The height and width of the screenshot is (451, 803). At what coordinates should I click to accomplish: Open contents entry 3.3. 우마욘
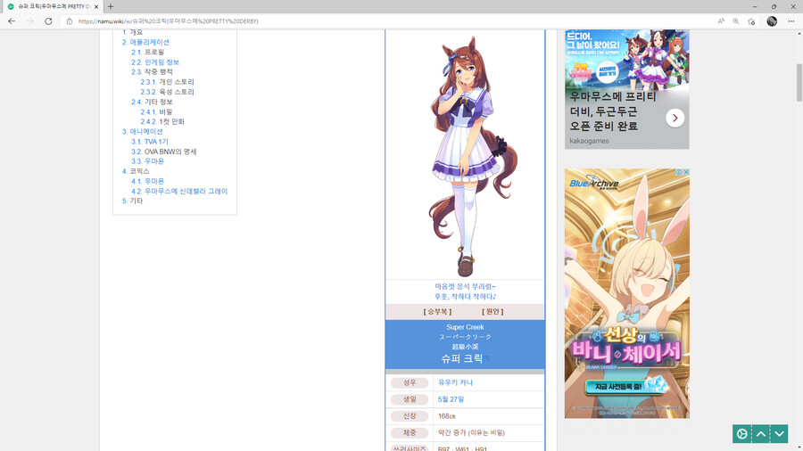147,161
